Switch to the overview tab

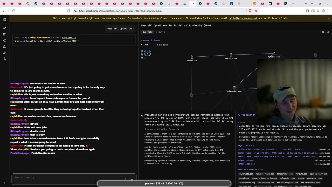(x=148, y=32)
